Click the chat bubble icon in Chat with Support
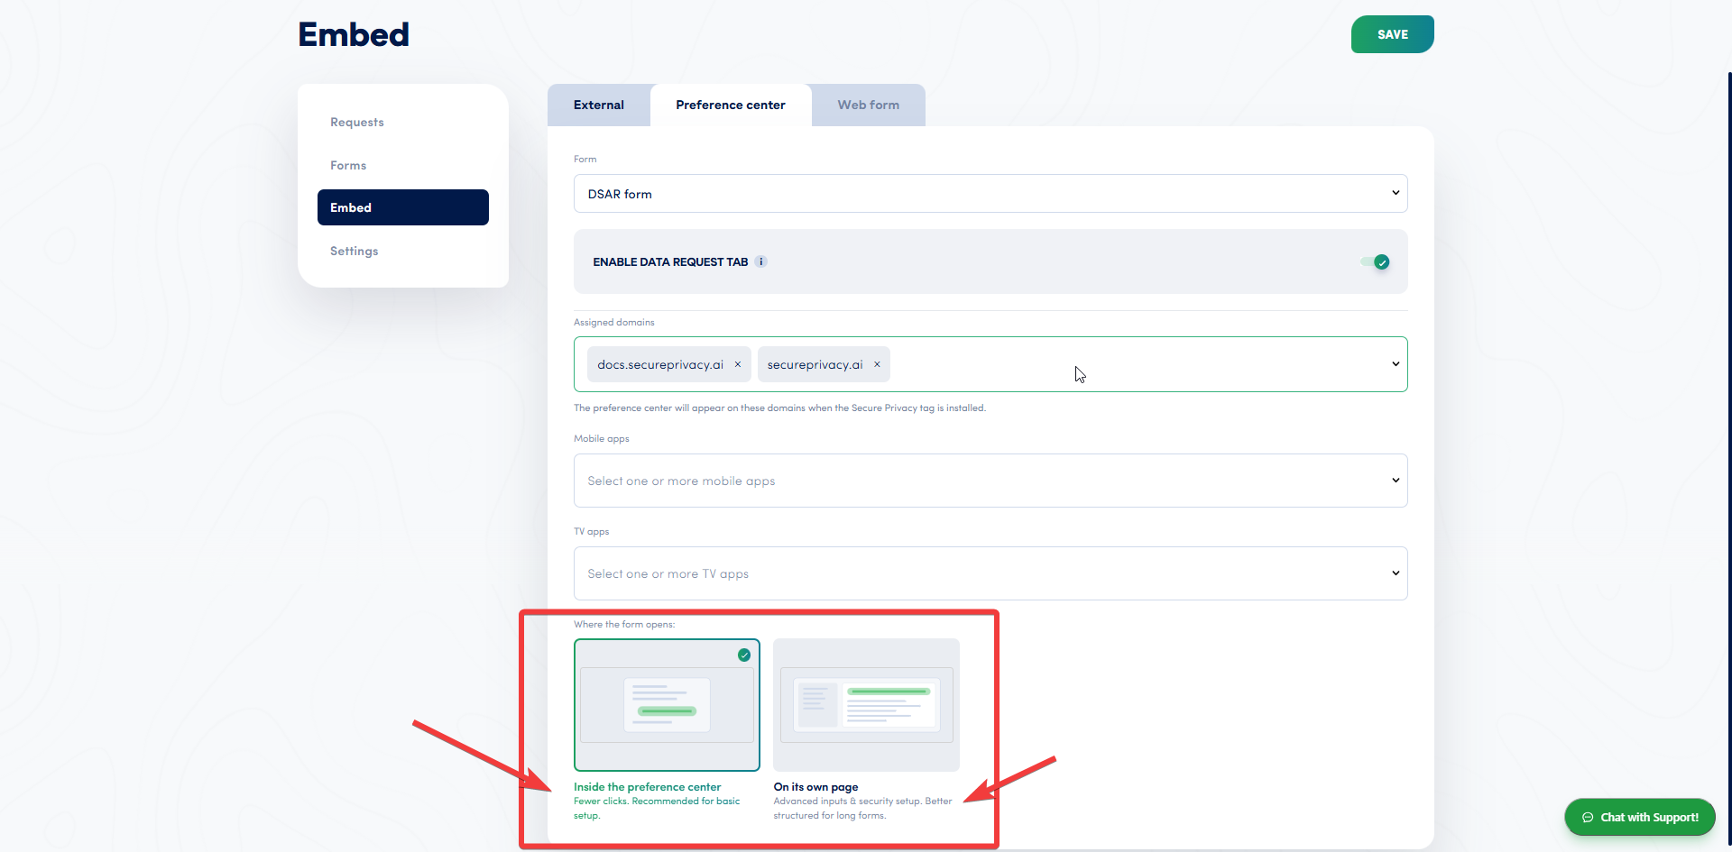1732x852 pixels. click(1588, 818)
